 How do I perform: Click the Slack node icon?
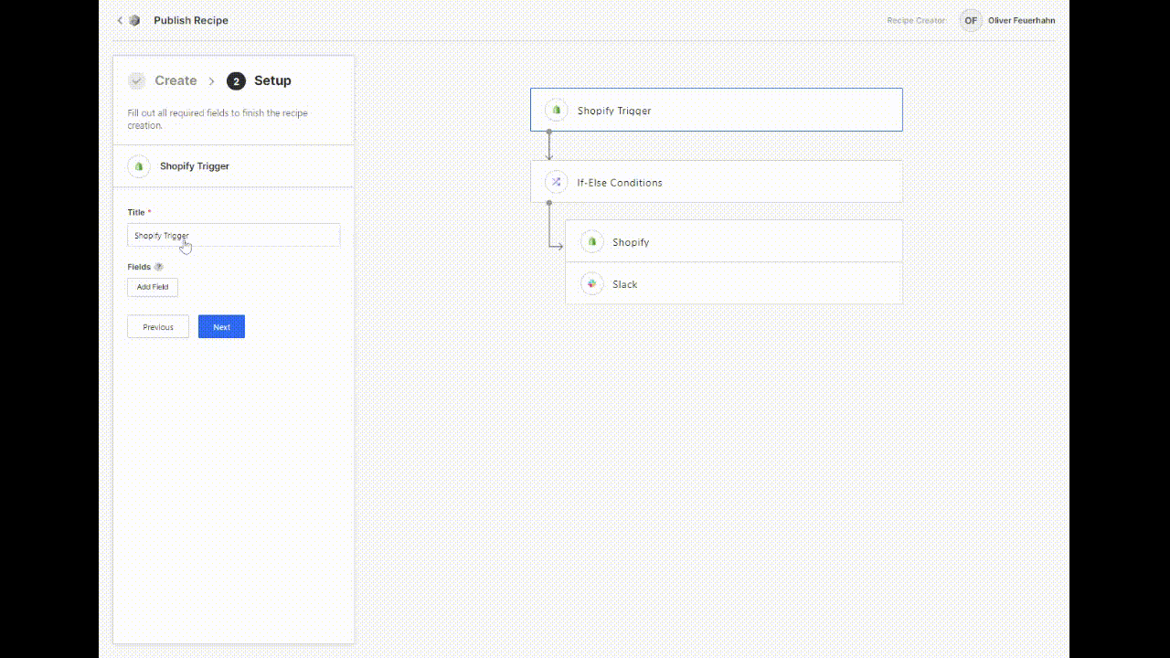pyautogui.click(x=591, y=284)
